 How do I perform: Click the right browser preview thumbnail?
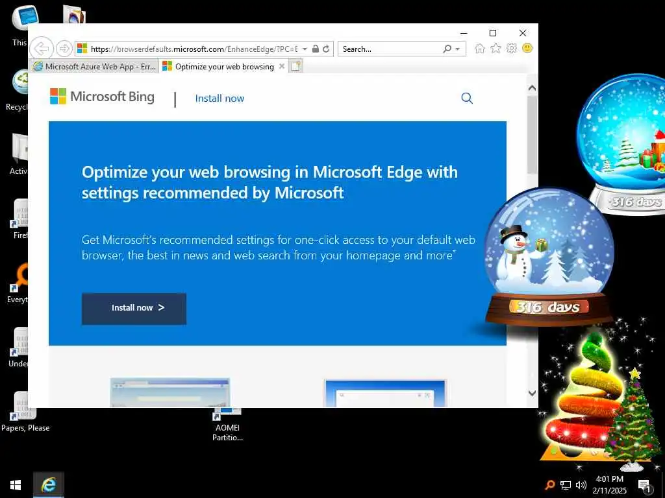(x=386, y=393)
